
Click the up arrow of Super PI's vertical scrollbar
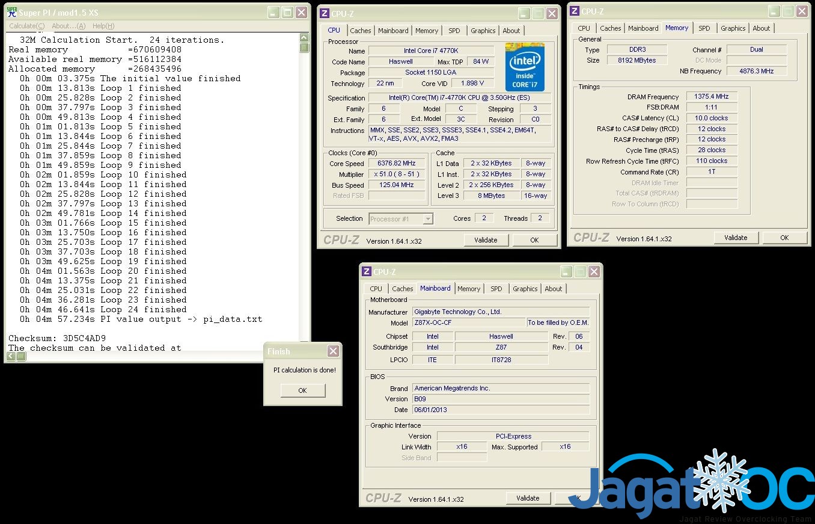click(304, 38)
